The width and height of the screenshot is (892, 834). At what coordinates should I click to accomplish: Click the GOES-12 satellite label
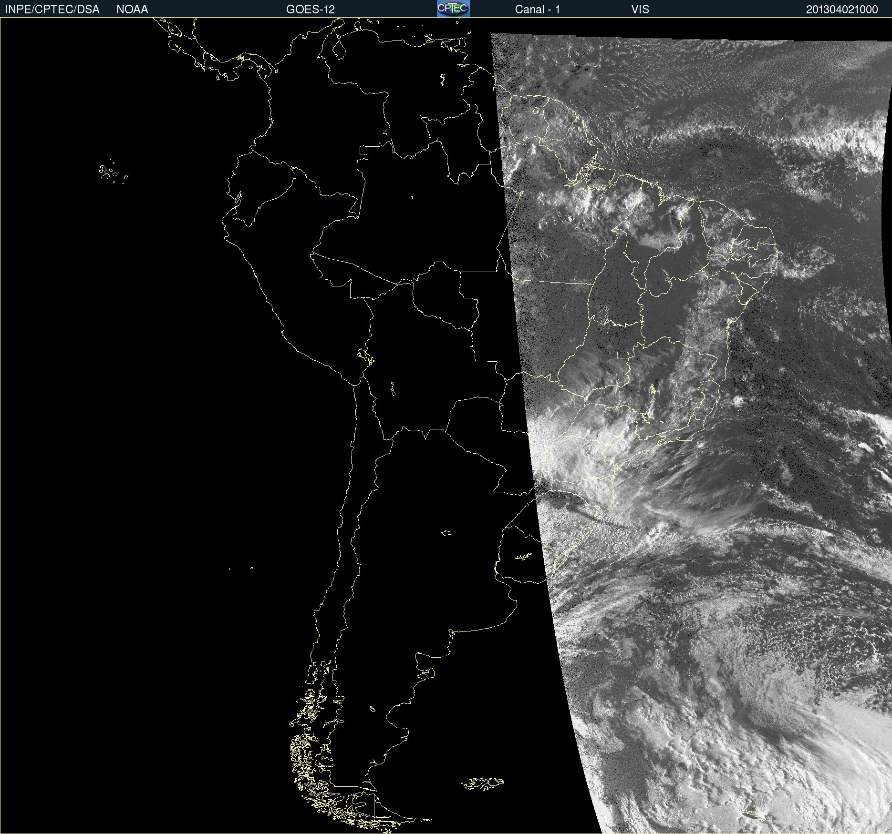point(311,10)
